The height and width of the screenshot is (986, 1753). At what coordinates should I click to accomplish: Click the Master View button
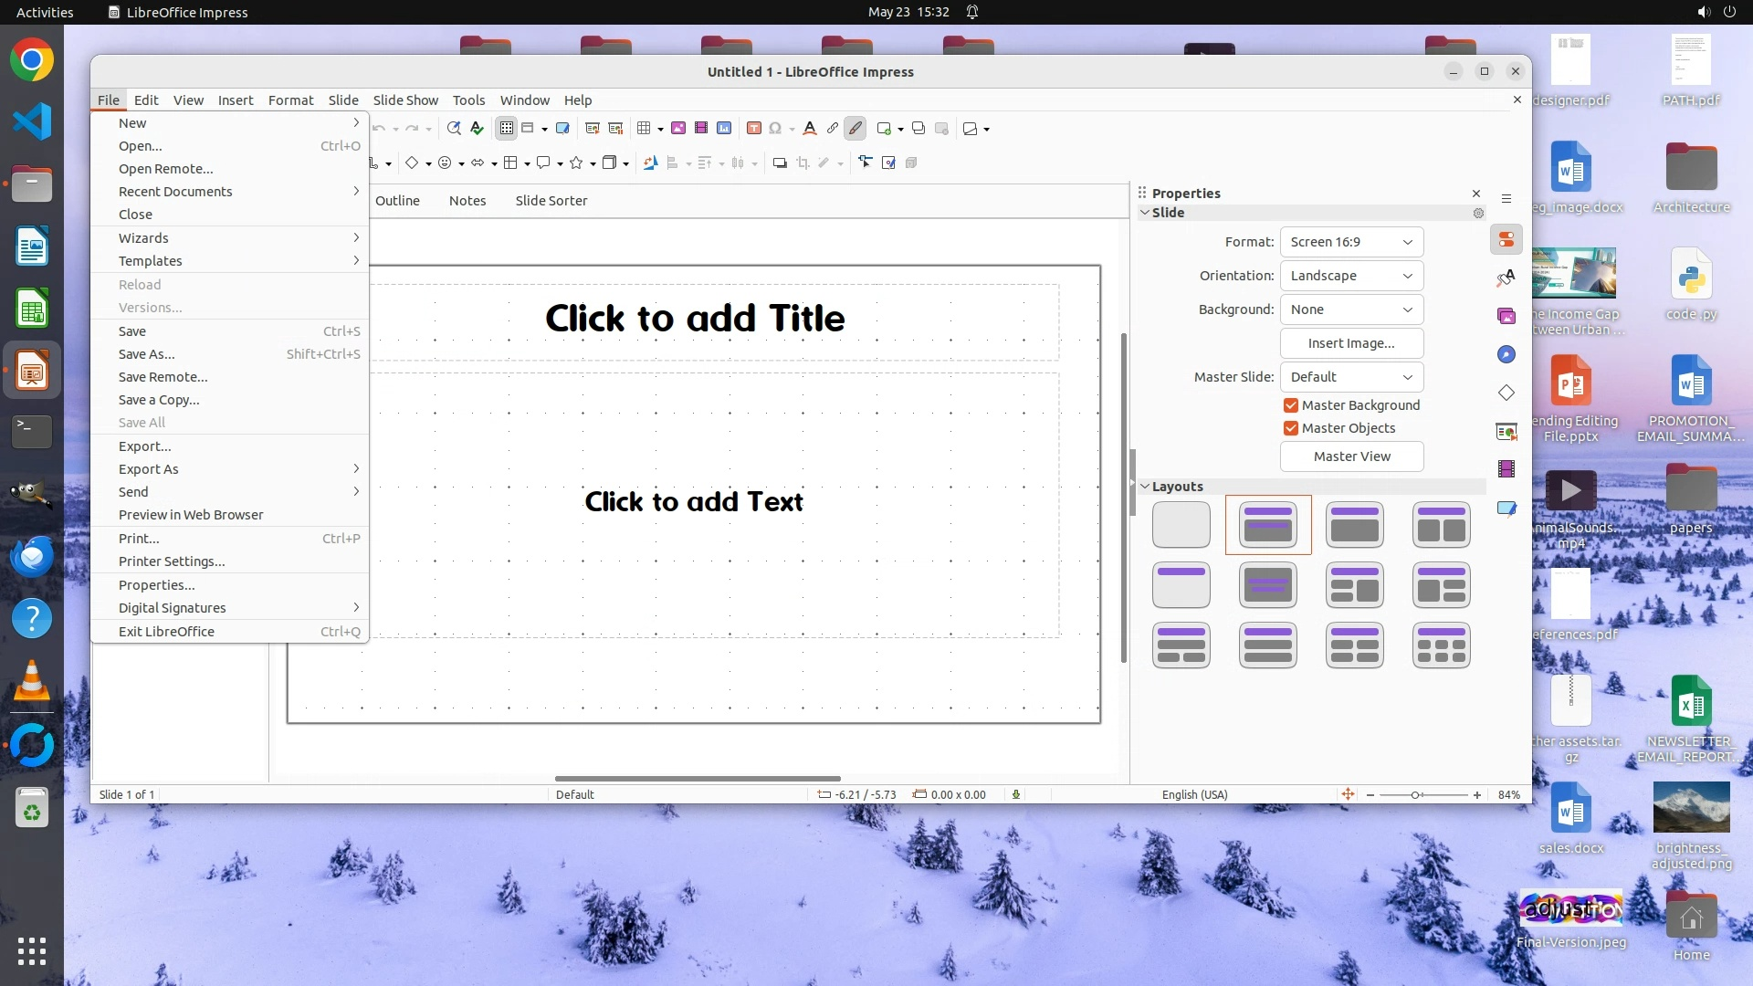click(1351, 456)
